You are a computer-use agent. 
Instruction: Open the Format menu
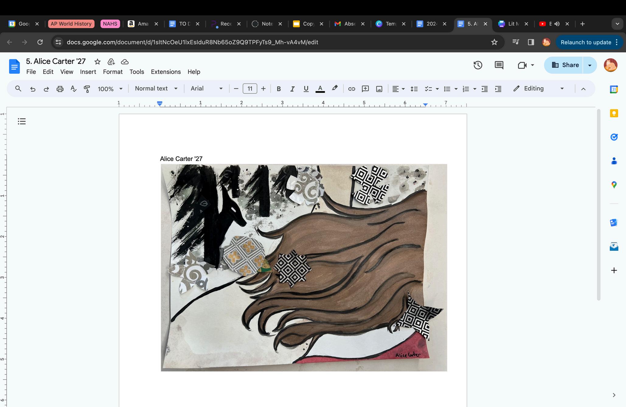click(113, 72)
